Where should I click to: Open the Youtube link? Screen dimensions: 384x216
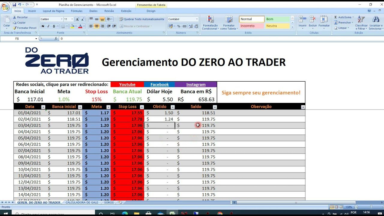127,85
